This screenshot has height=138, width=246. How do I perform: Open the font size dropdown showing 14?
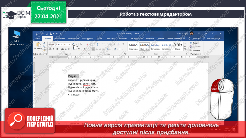[x=69, y=44]
